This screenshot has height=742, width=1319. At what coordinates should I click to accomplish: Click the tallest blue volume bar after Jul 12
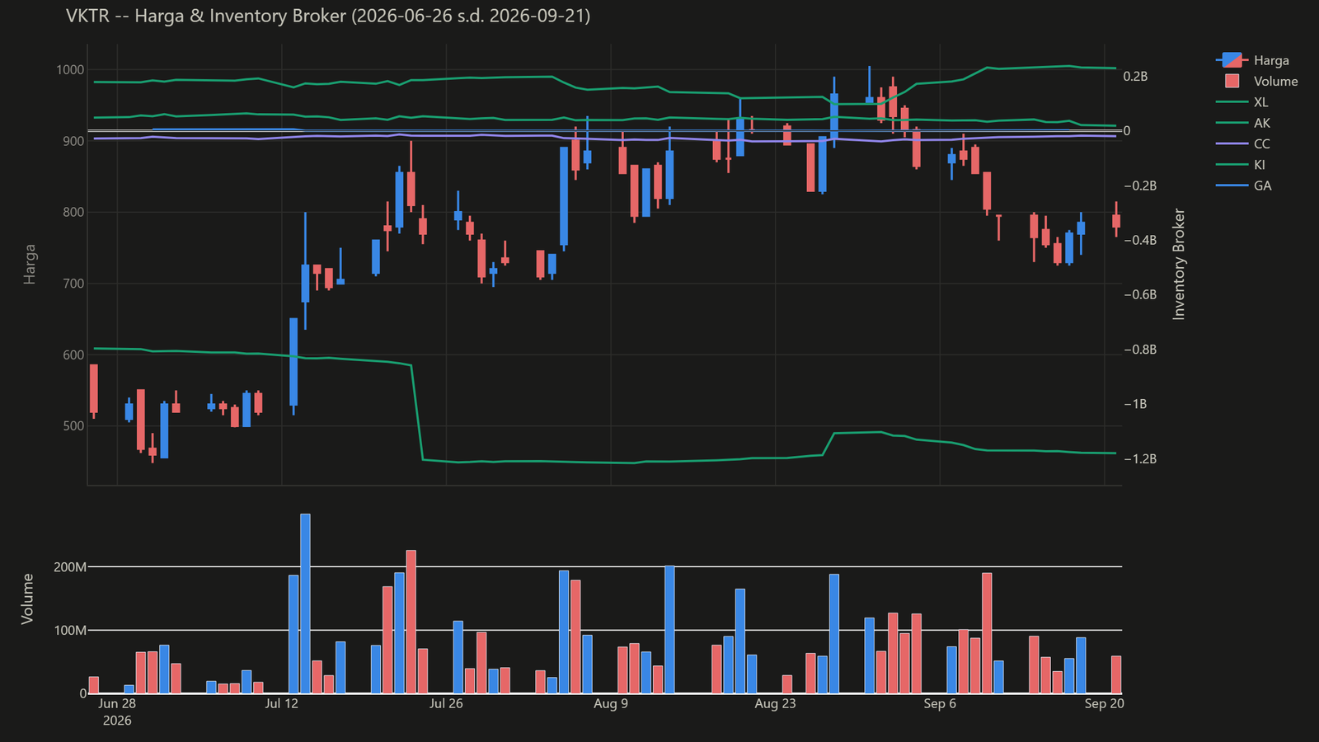pos(305,603)
